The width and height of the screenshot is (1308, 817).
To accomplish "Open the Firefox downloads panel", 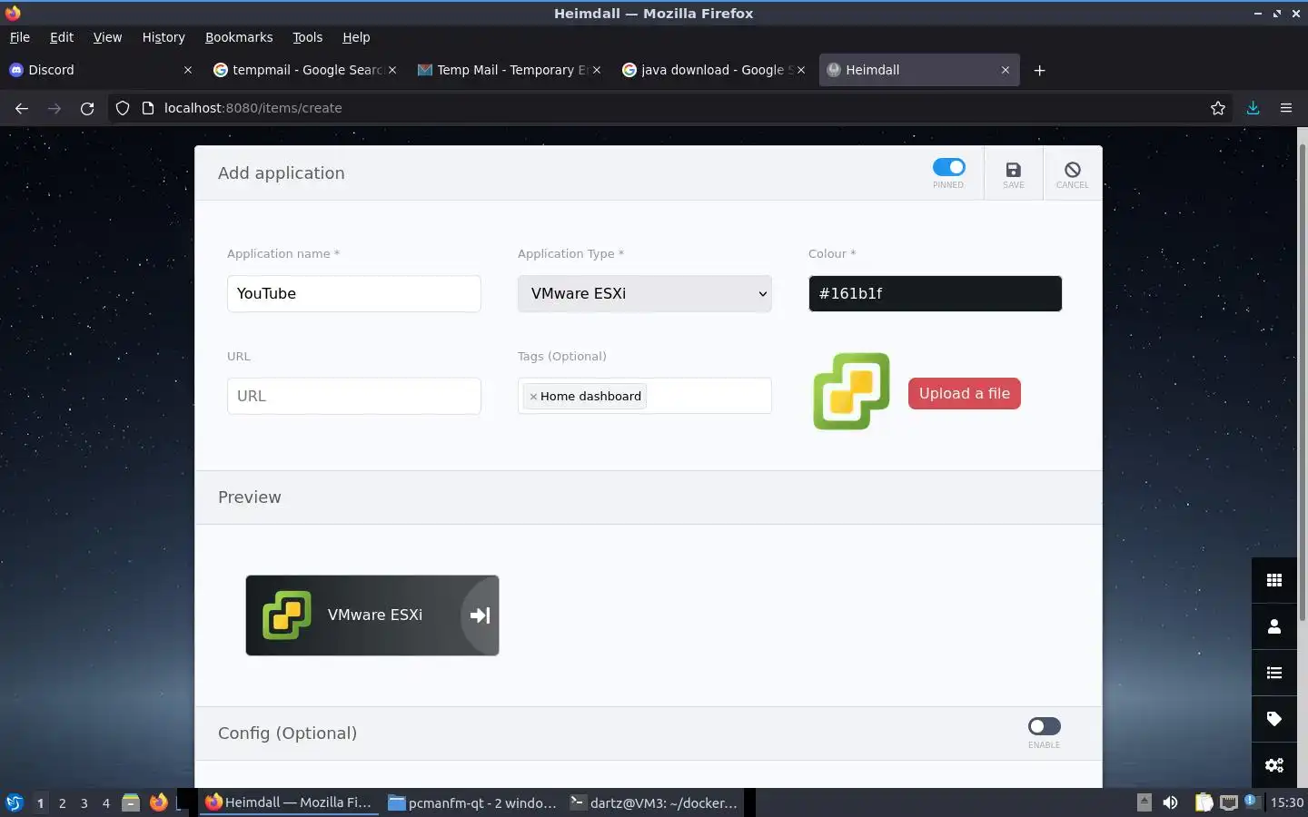I will coord(1253,108).
